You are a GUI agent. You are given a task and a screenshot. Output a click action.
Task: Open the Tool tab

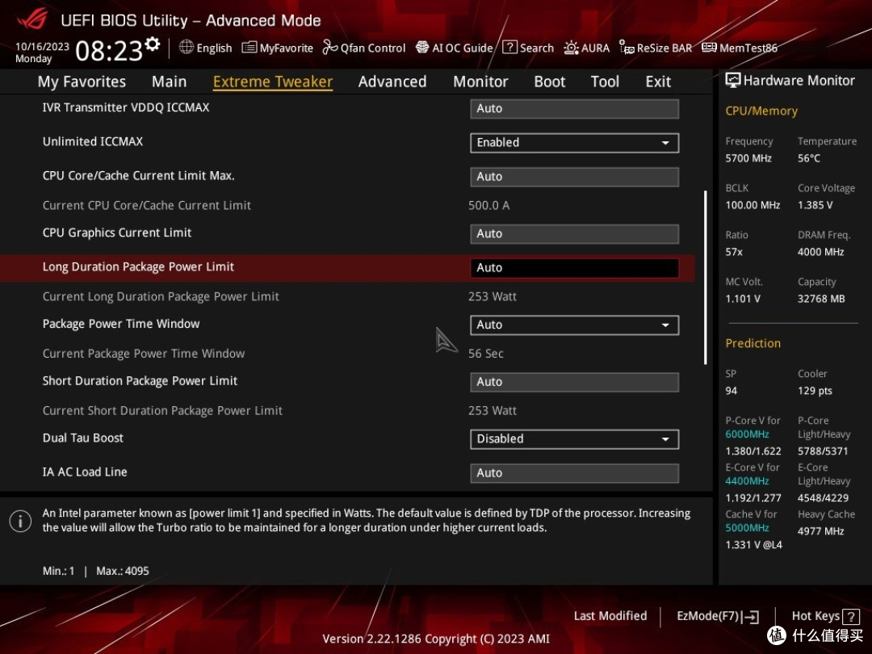tap(605, 82)
